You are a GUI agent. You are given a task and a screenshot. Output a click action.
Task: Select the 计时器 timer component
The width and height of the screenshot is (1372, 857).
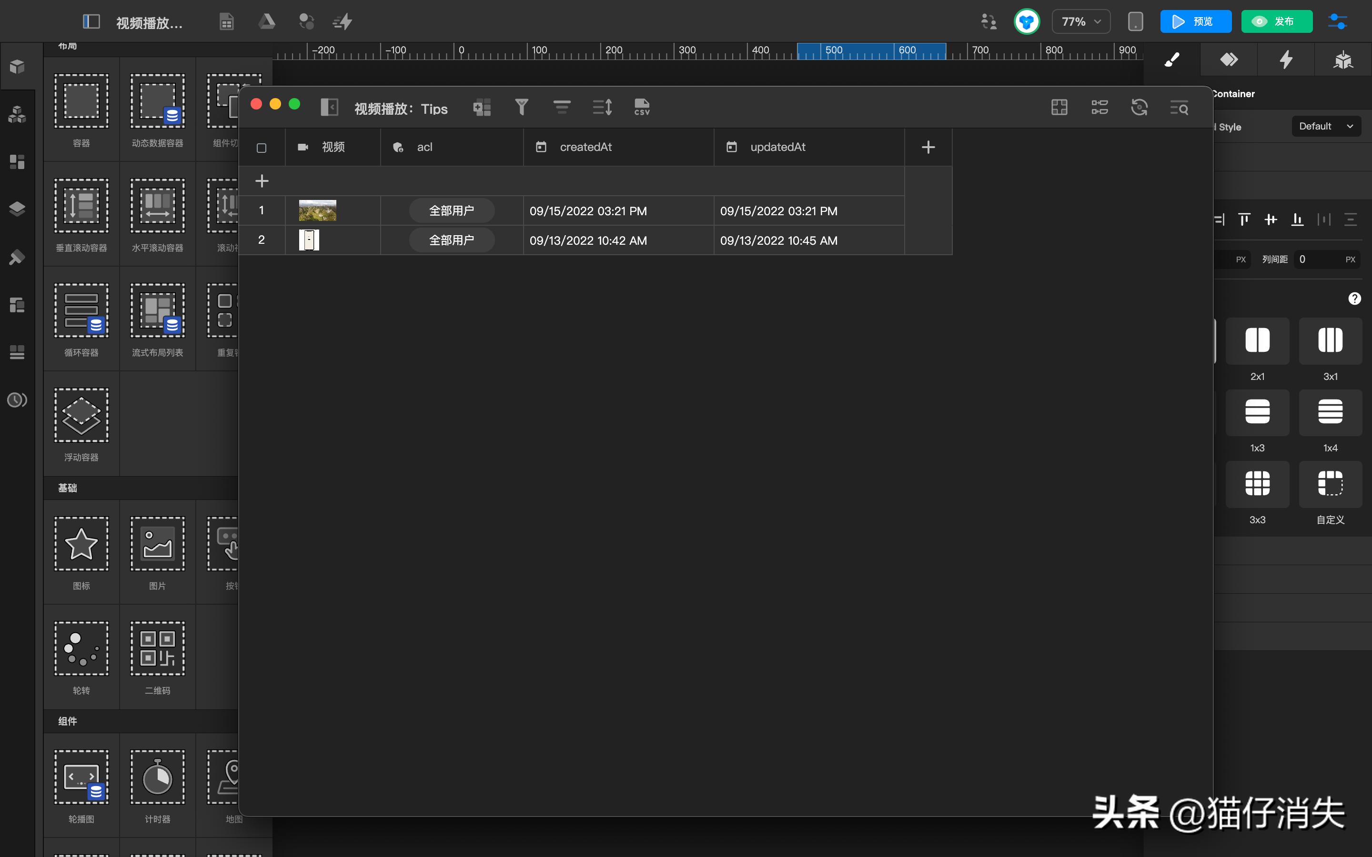pyautogui.click(x=157, y=777)
